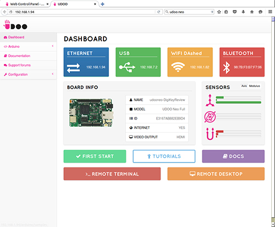Click the red magnetometer top bar
This screenshot has width=275, height=227.
click(x=219, y=132)
